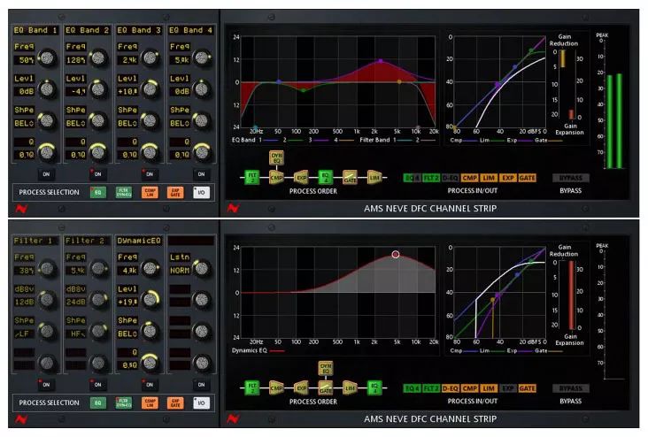Disable D-EQ in the lower Process In/Out row
The image size is (648, 437).
pos(450,388)
